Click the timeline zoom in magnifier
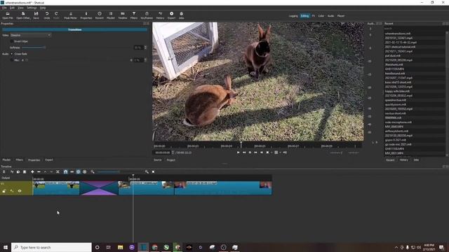 point(147,171)
